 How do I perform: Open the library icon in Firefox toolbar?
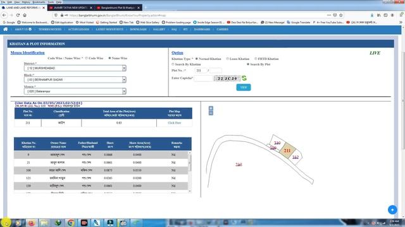point(378,15)
